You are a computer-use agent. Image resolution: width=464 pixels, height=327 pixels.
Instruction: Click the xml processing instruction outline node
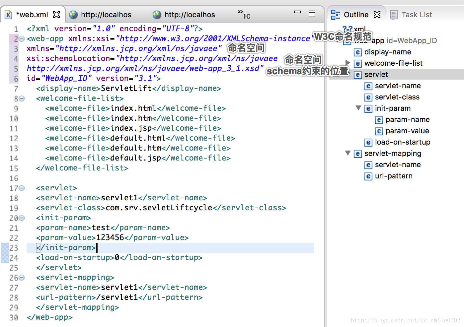(x=360, y=29)
